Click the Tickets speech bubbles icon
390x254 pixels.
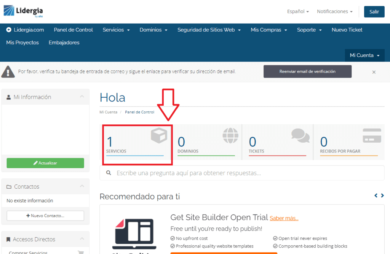[300, 136]
